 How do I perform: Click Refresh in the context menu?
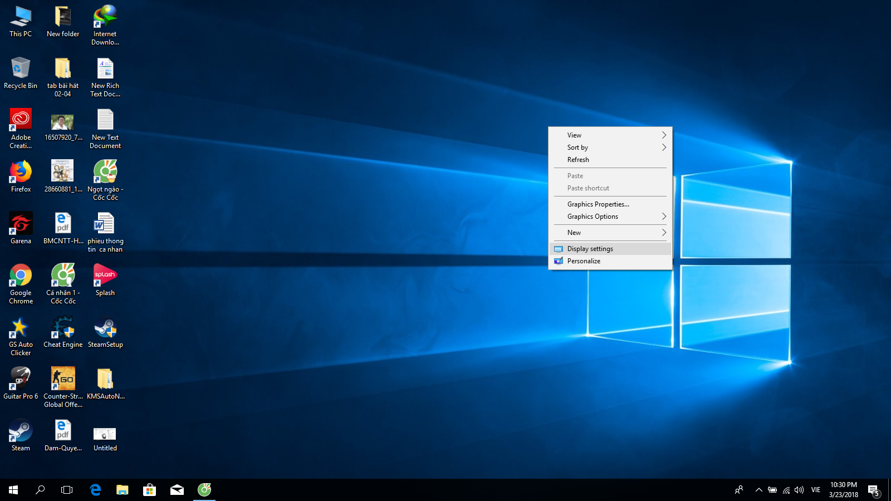(578, 160)
